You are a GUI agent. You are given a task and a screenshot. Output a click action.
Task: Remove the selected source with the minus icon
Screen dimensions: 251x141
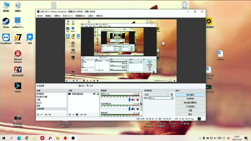(73, 115)
